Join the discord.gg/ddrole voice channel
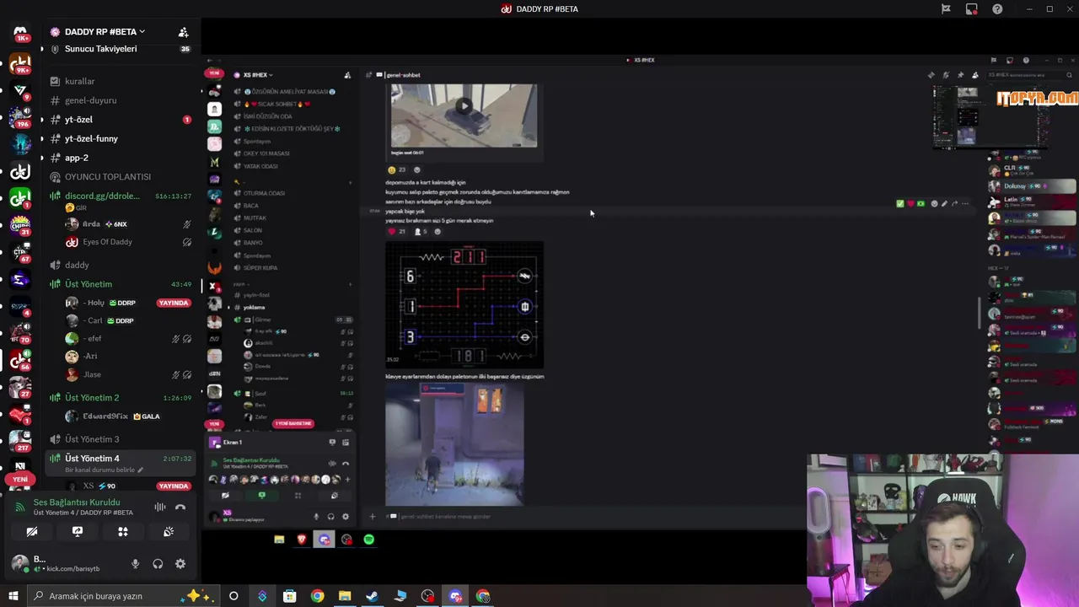1079x607 pixels. (x=102, y=196)
